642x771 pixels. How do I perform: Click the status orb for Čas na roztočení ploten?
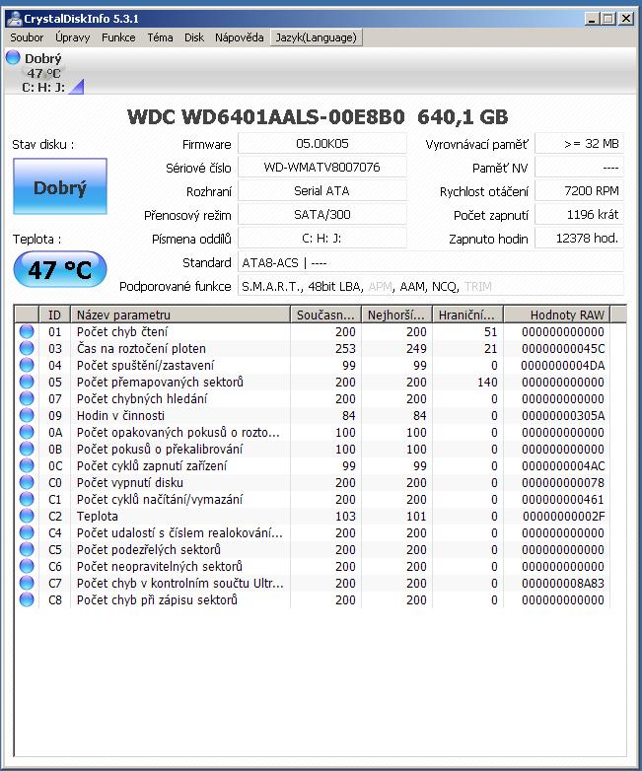click(x=27, y=348)
